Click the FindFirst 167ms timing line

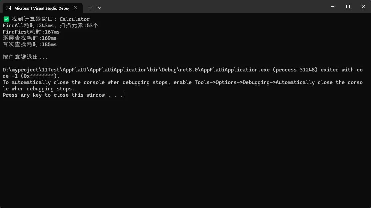[31, 32]
